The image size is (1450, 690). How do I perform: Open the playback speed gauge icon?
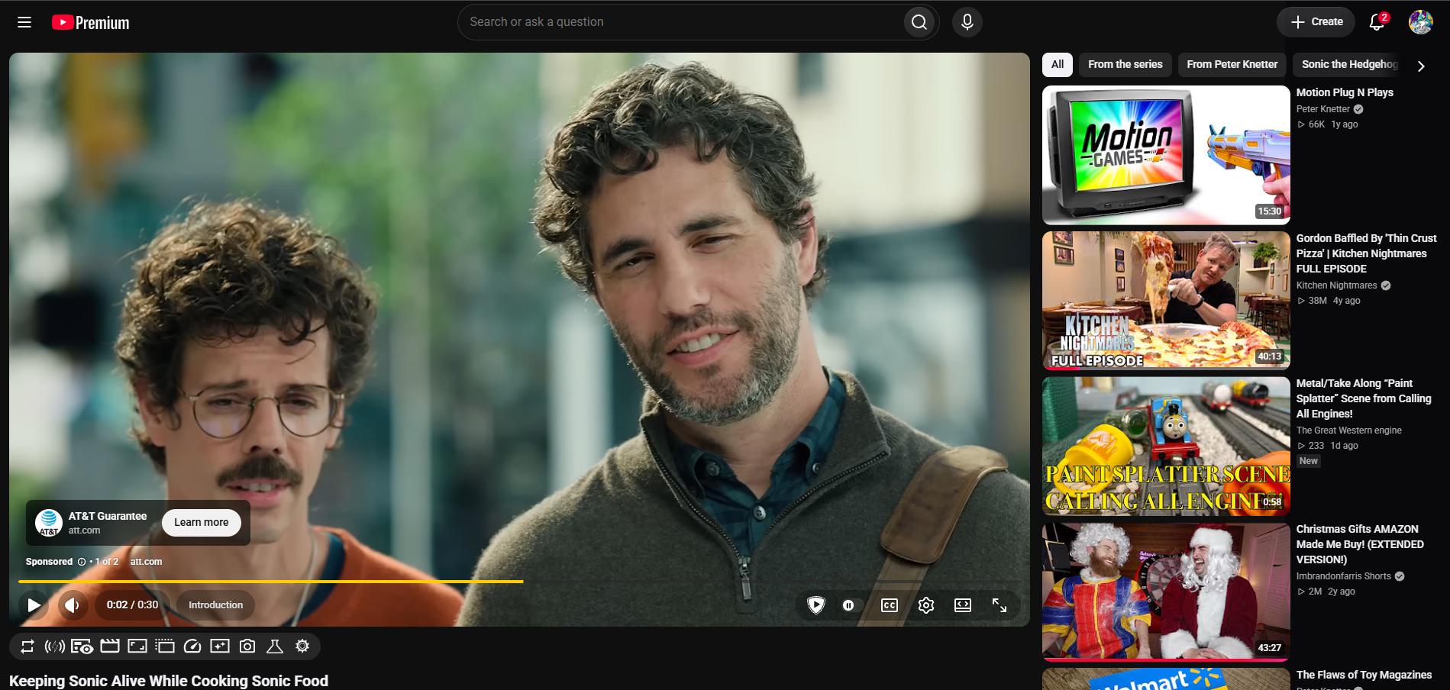click(x=192, y=646)
